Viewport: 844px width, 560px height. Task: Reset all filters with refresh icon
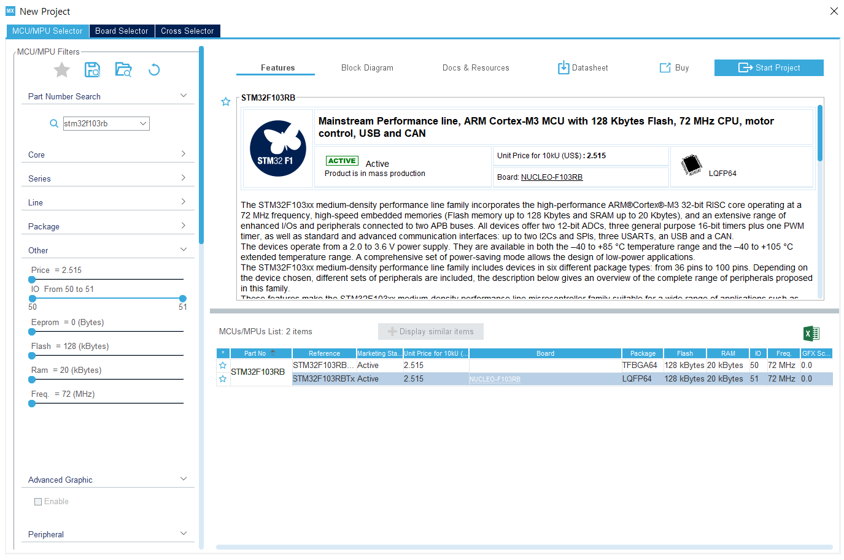point(154,70)
